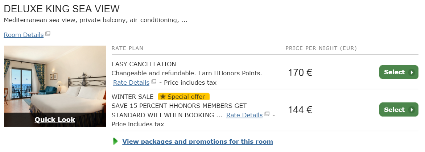Open View packages and promotions for this room
This screenshot has width=425, height=152.
[198, 142]
